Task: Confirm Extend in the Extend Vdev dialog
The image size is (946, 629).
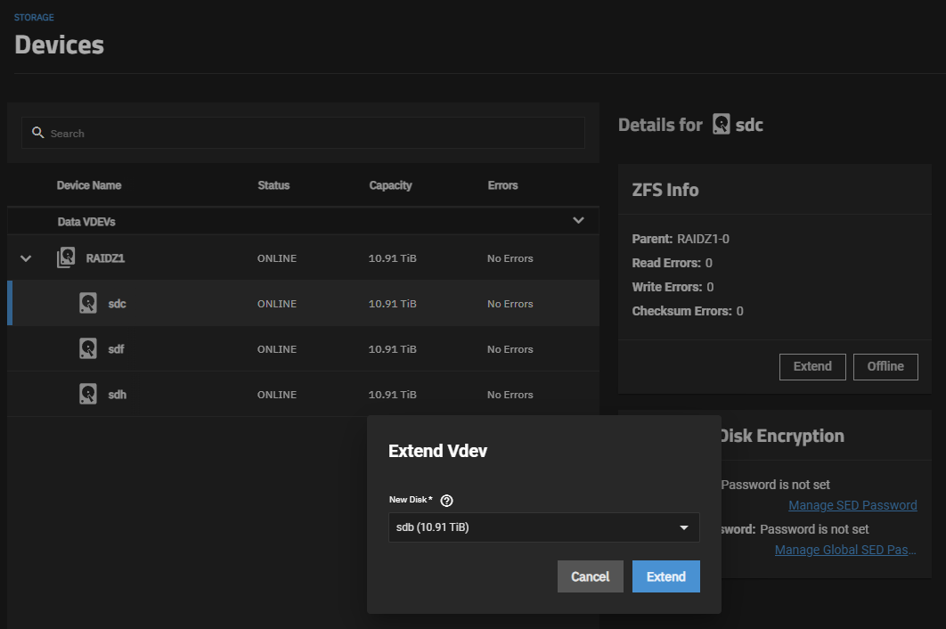Action: pyautogui.click(x=666, y=576)
